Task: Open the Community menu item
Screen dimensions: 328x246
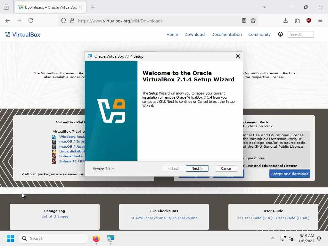Action: (x=259, y=35)
